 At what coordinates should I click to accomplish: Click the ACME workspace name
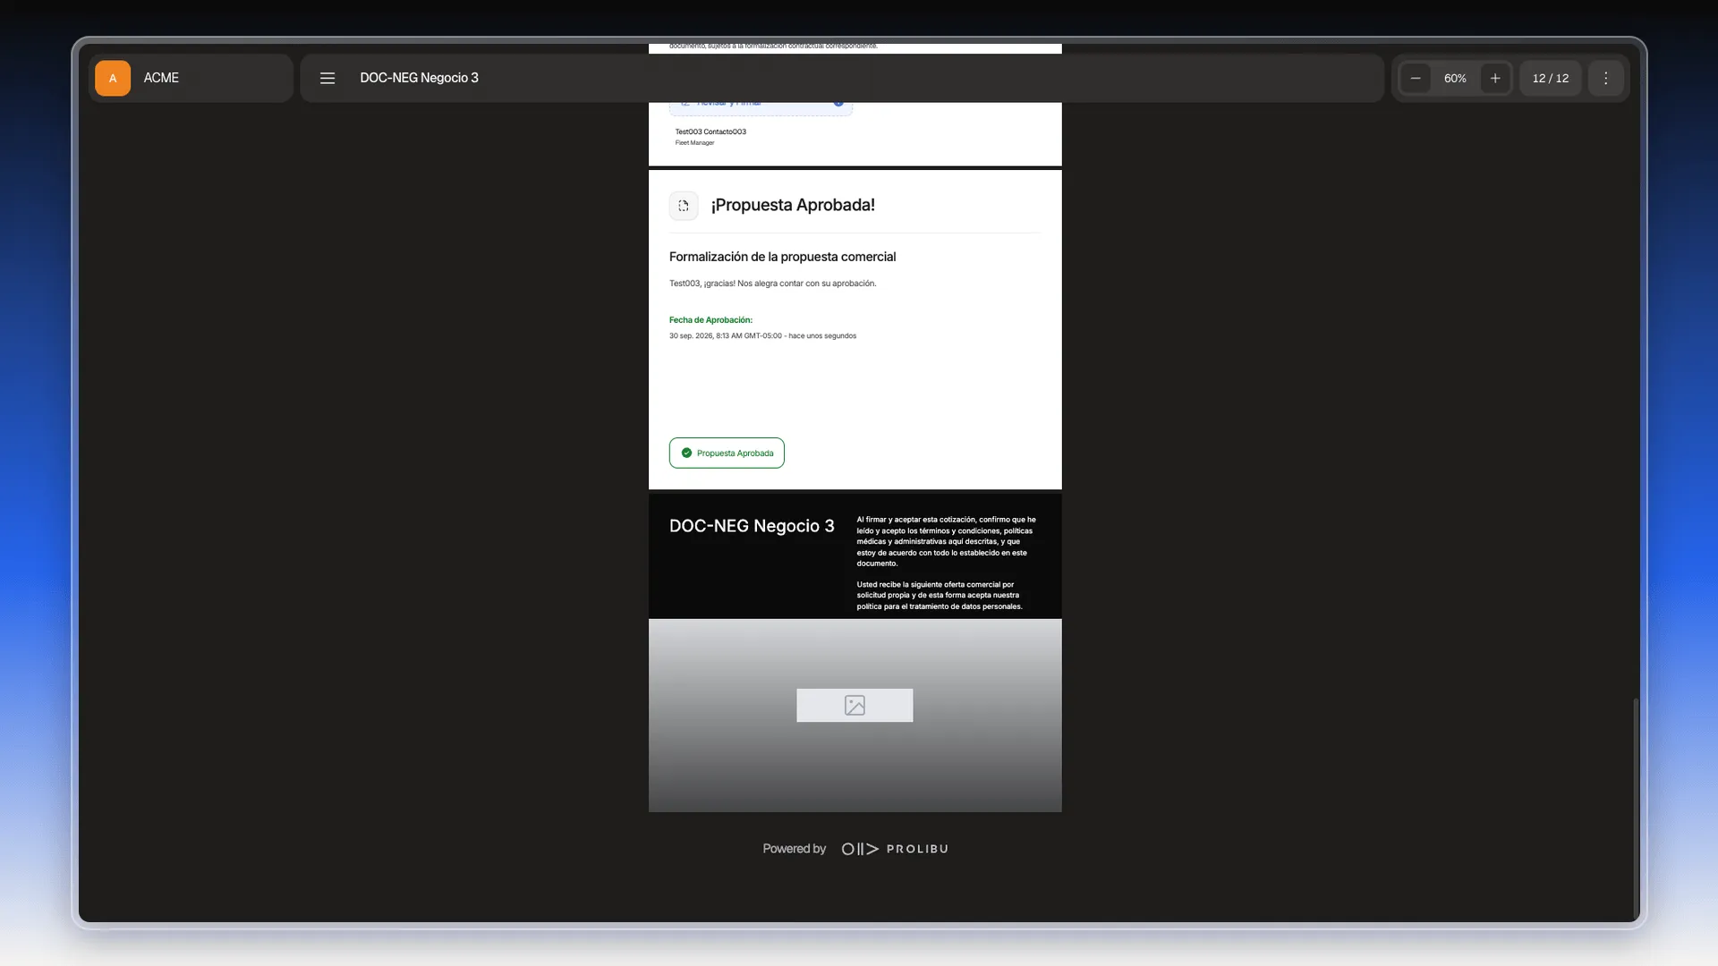click(x=161, y=78)
